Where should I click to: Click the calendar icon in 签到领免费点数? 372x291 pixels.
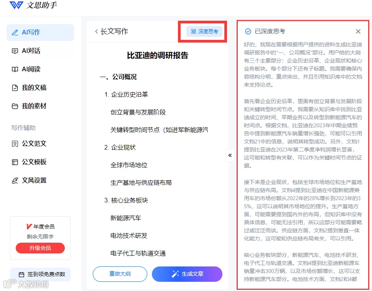[x=21, y=275]
